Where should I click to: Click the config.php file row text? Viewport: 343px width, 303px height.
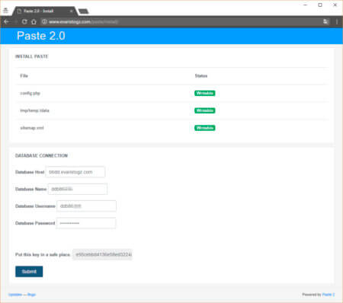point(30,94)
